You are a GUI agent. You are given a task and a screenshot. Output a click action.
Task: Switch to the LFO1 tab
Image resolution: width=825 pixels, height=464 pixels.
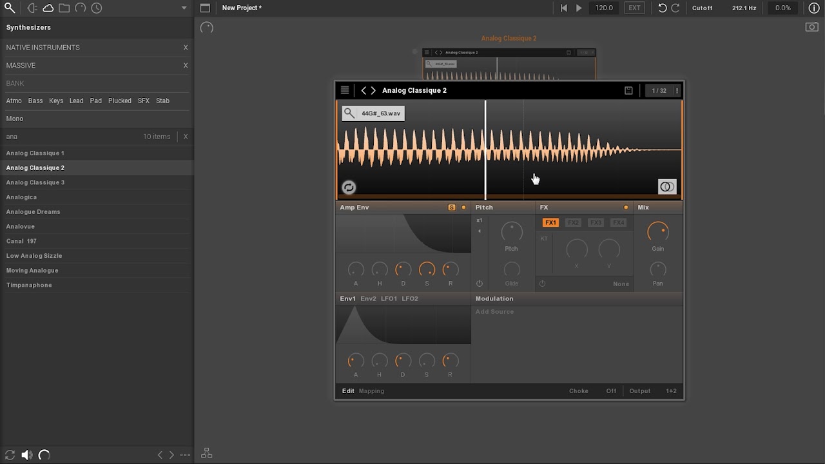click(389, 299)
